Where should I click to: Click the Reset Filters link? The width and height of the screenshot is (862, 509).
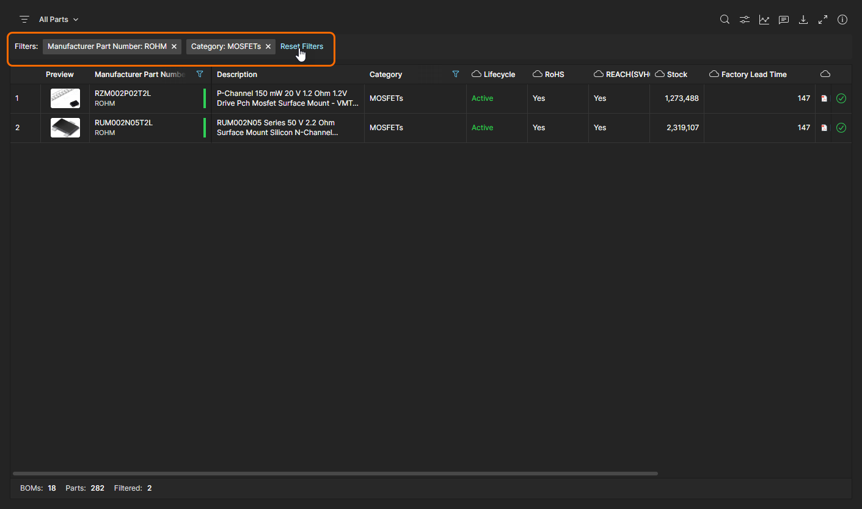coord(302,46)
